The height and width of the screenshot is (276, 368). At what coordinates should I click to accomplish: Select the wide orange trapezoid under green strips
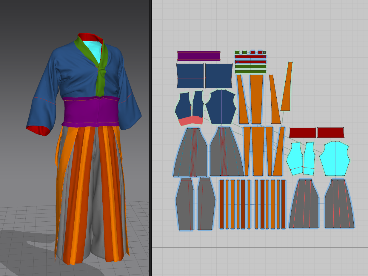(x=256, y=99)
